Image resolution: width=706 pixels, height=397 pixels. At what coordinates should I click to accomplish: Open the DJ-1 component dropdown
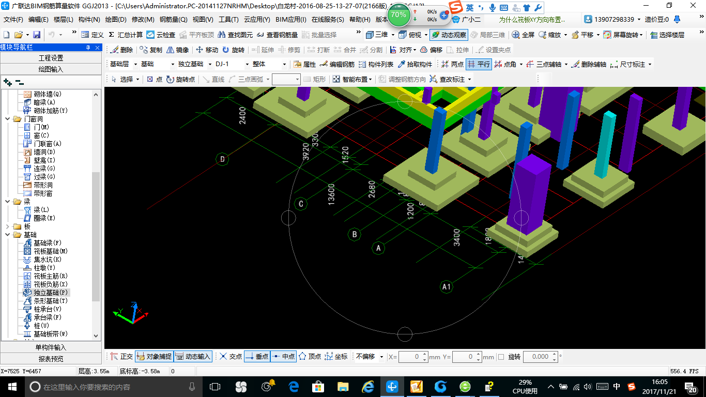click(246, 64)
